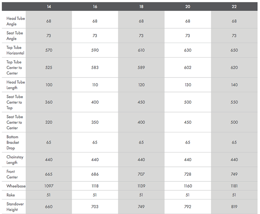This screenshot has width=260, height=214.
Task: Click the Top Tube Center to Center label
Action: click(14, 68)
